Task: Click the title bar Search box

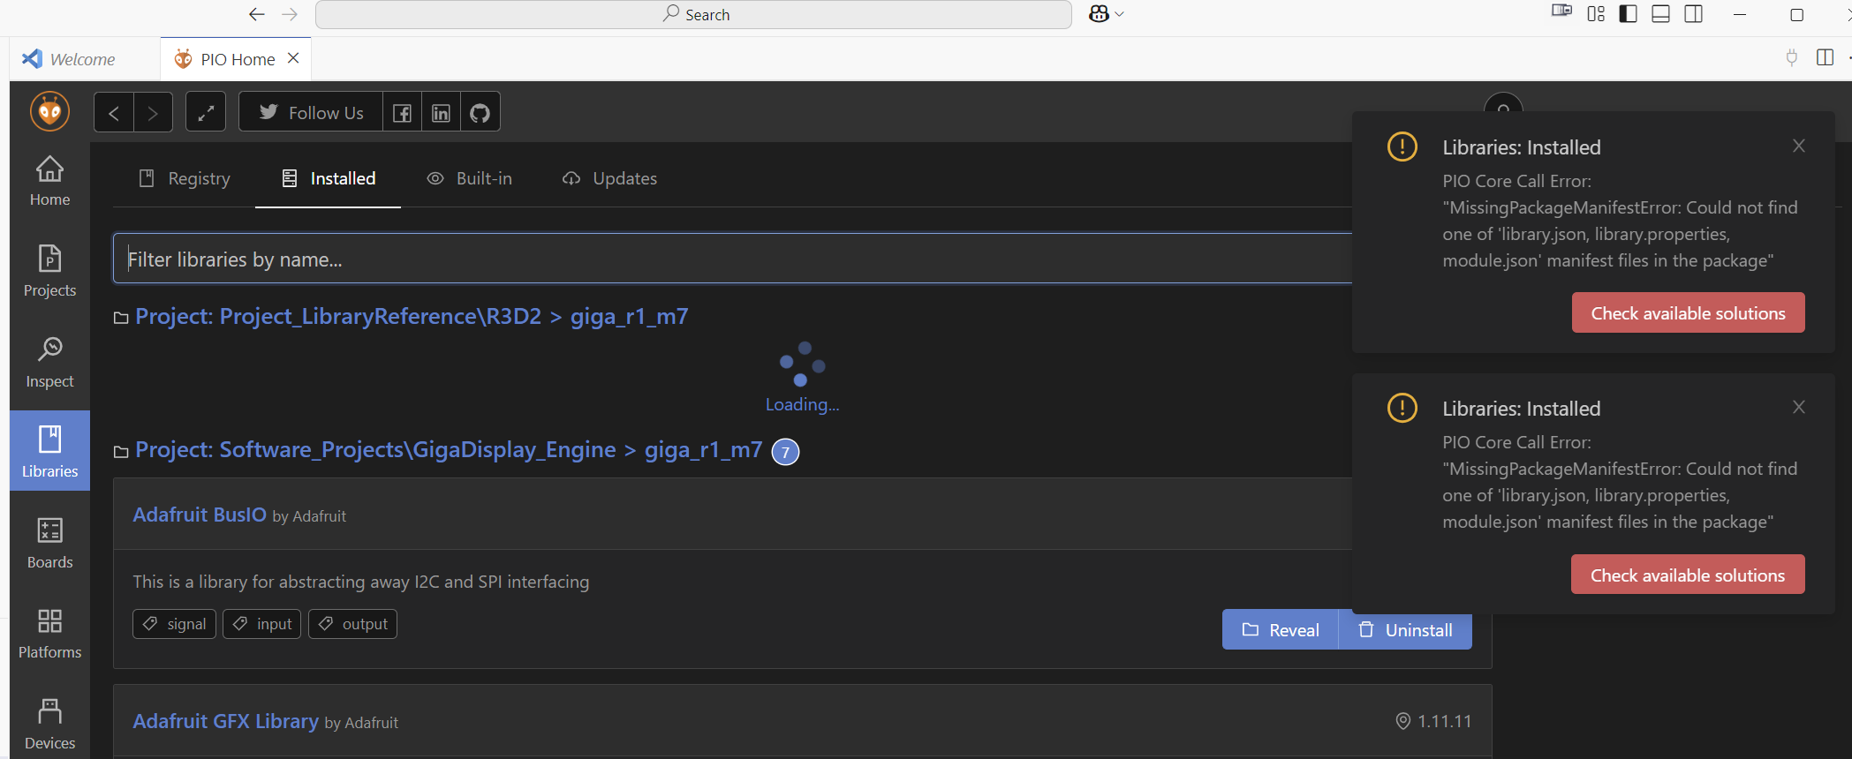Action: (x=693, y=14)
